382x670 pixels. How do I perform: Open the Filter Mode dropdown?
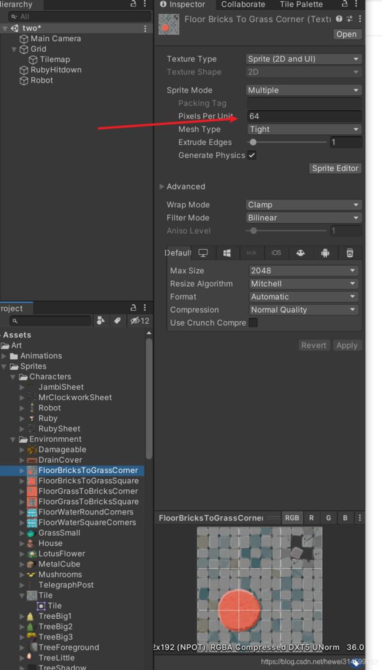(304, 217)
